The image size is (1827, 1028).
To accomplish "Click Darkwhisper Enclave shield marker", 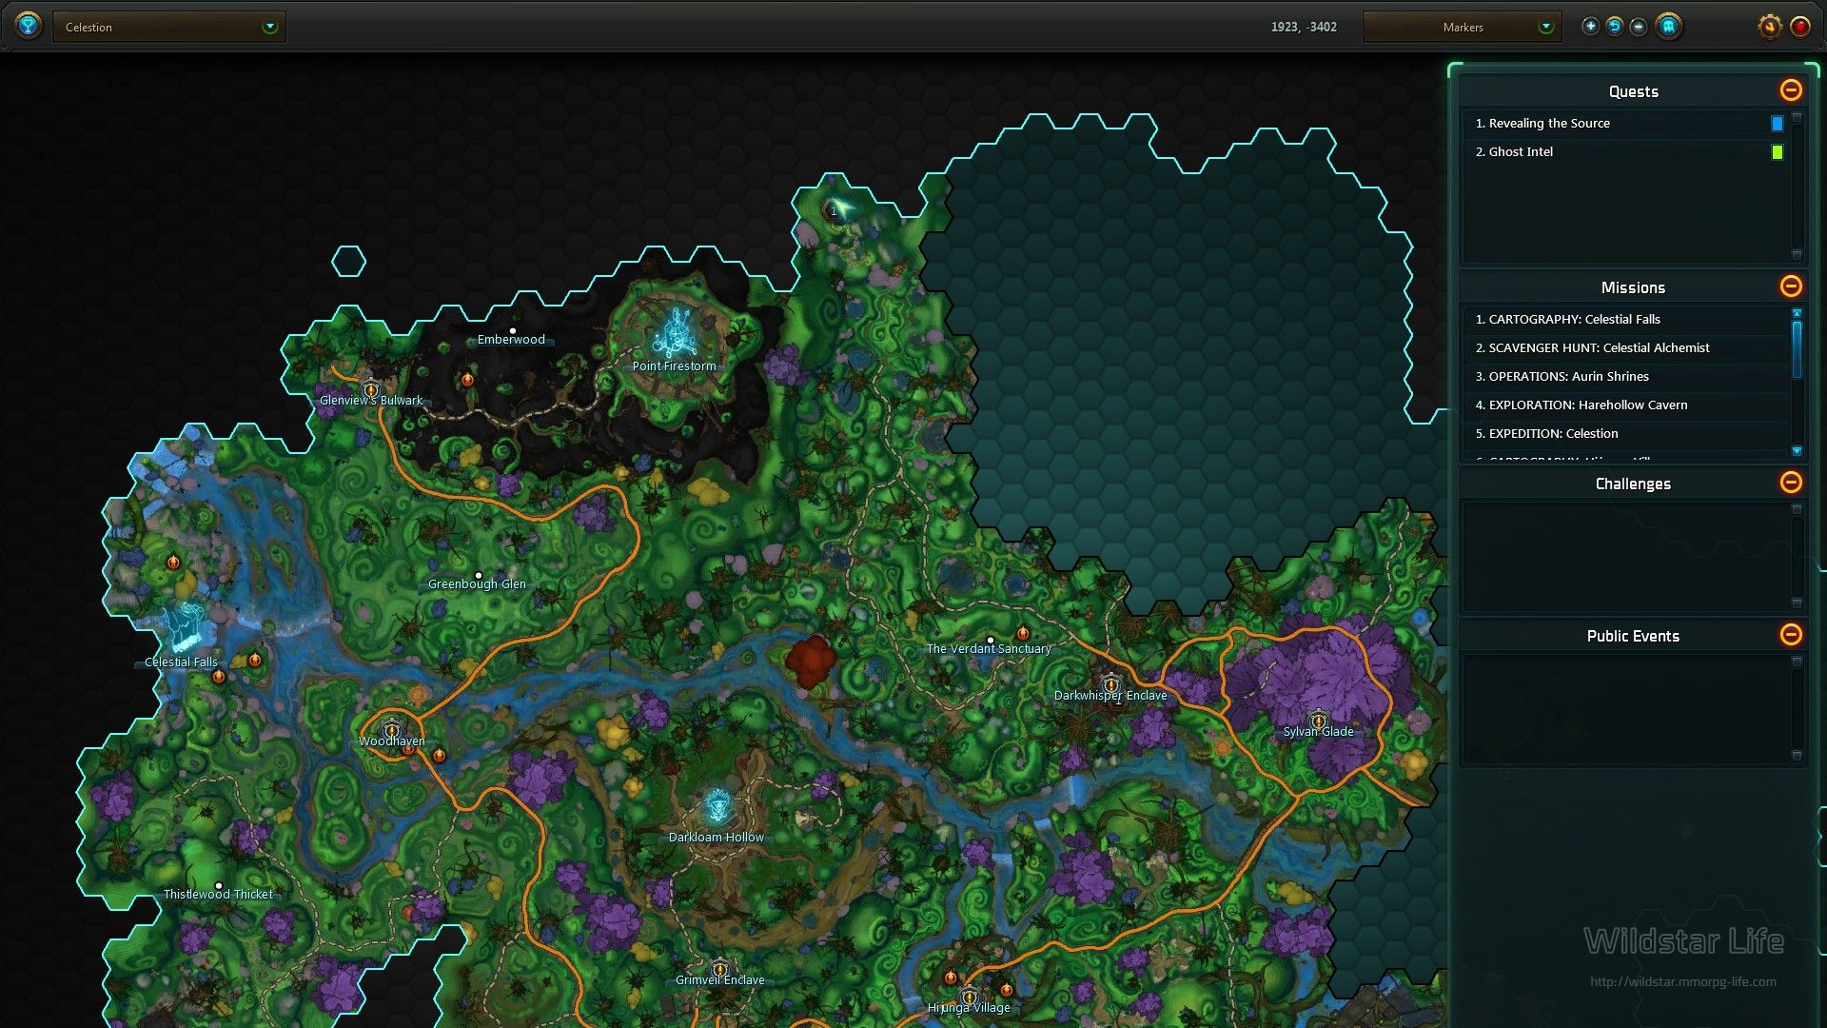I will [1110, 684].
